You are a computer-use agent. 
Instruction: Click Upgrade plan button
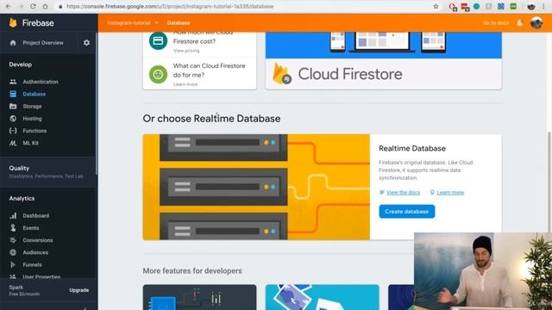coord(78,290)
